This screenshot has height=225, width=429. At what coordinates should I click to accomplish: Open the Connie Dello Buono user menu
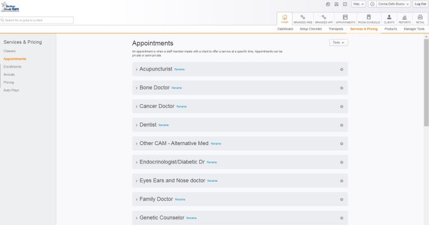[393, 4]
